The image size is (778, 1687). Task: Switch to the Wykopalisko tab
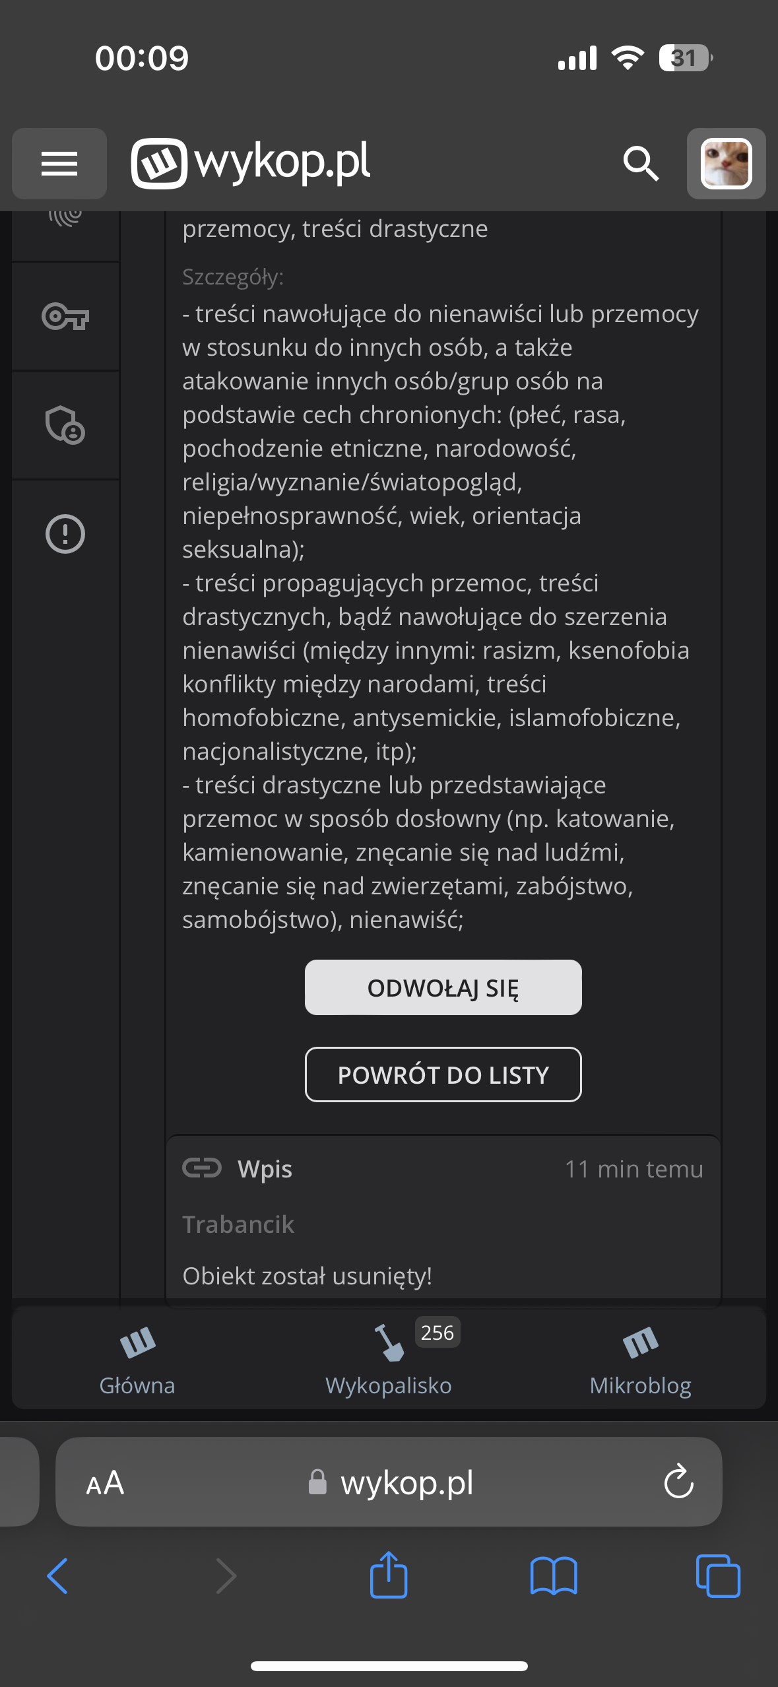389,1360
